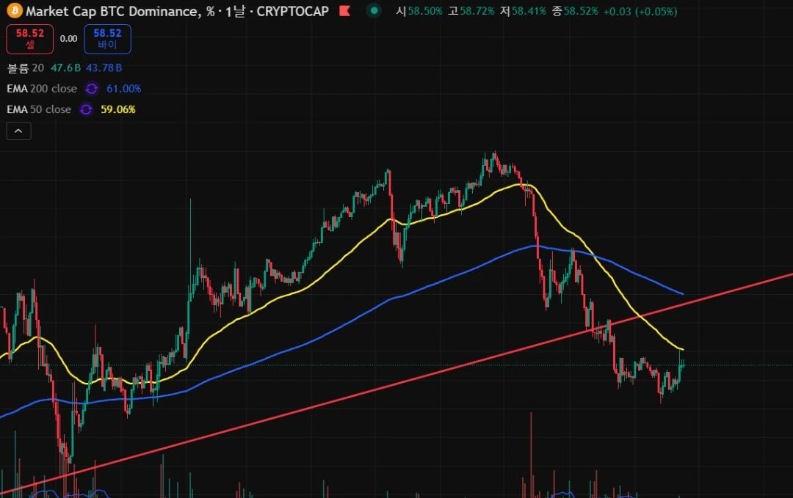The width and height of the screenshot is (793, 498).
Task: Click the CRYPTOCAP exchange name in the title
Action: point(292,11)
